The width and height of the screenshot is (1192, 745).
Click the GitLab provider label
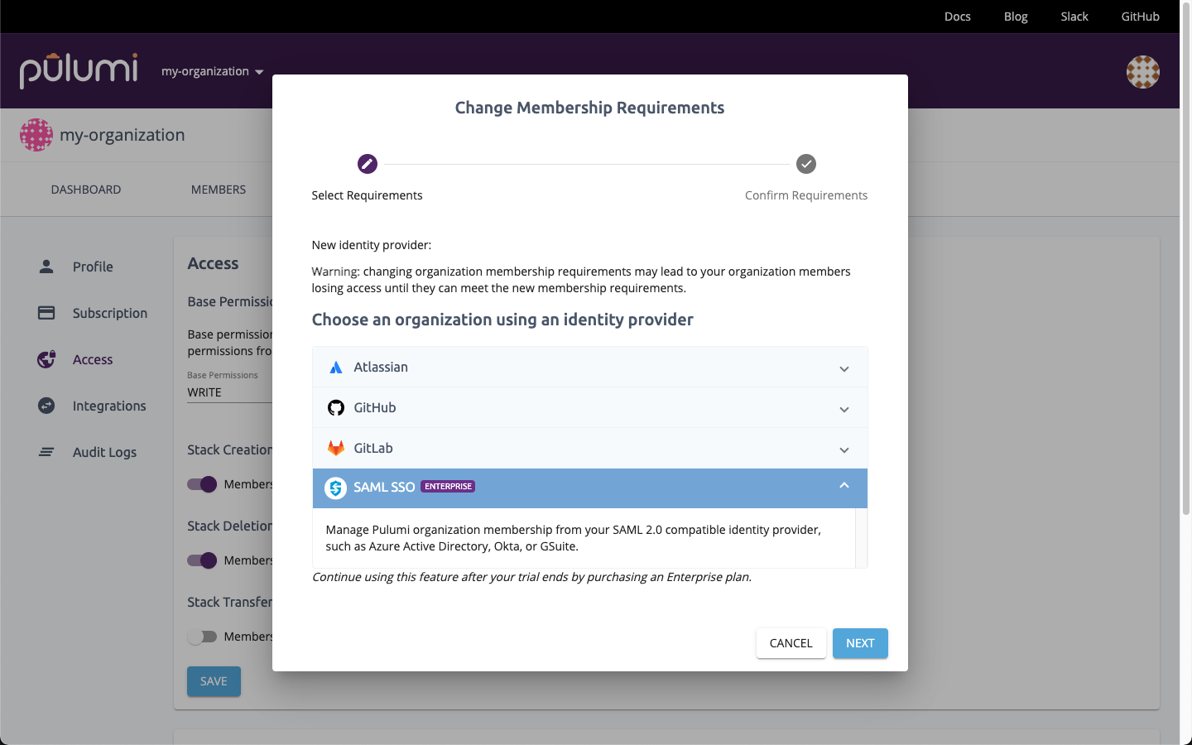tap(373, 448)
